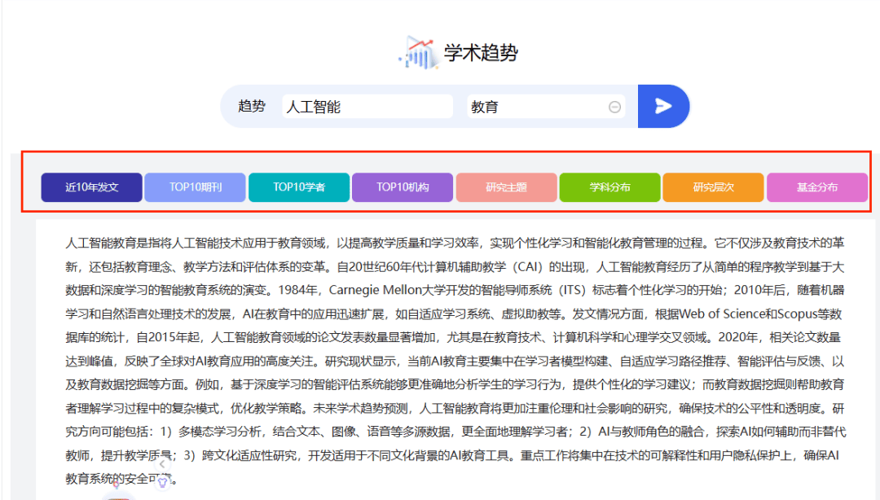The image size is (880, 500).
Task: Click the 学术趋势 chart logo icon
Action: coord(418,53)
